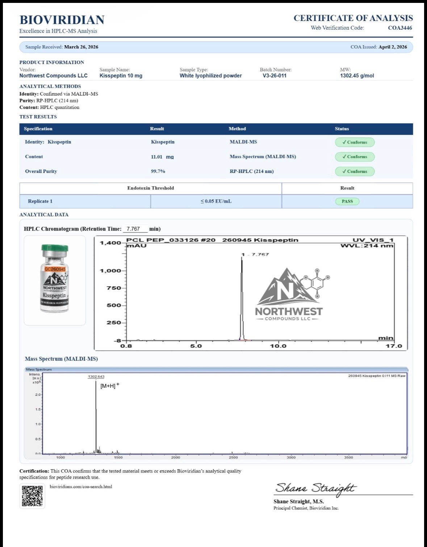Click the Kisspeptin vial product photo
Screen dimensions: 427x547
55,279
